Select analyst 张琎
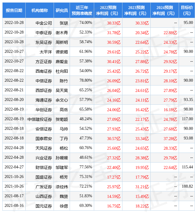Screen dimensions: 195x213 (x=64, y=23)
